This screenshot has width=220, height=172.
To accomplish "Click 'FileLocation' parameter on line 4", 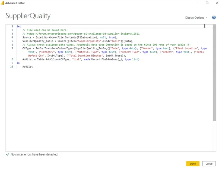I will [x=87, y=37].
